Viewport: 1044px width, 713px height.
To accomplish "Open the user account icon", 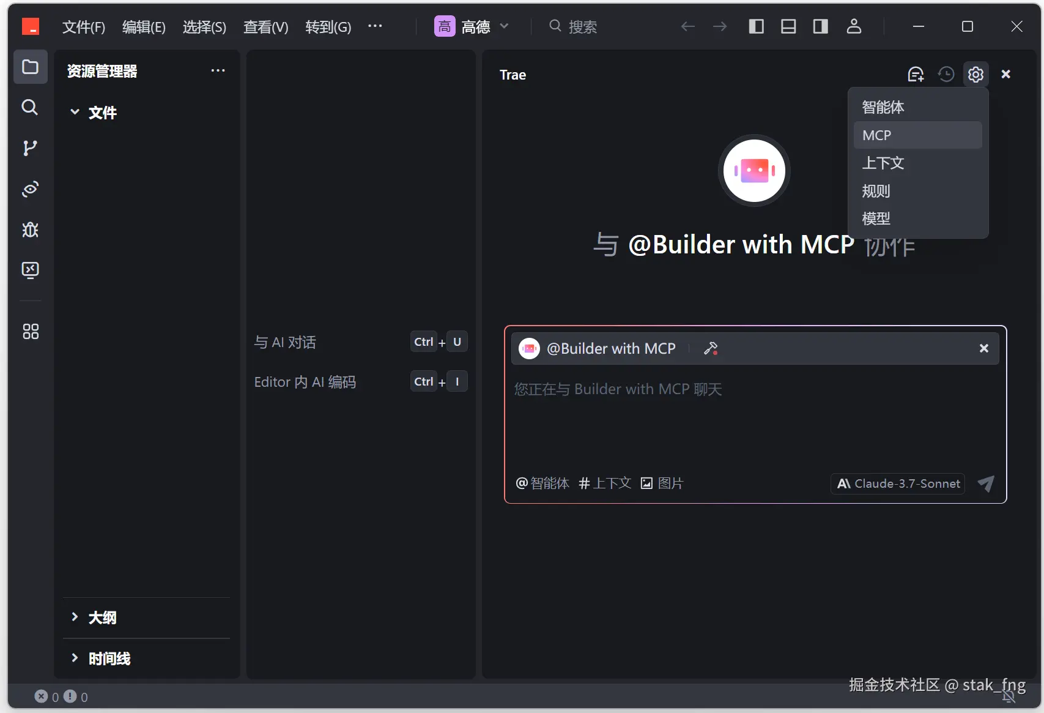I will pyautogui.click(x=854, y=26).
